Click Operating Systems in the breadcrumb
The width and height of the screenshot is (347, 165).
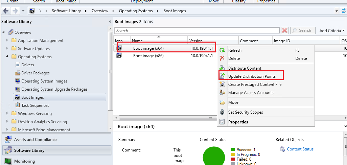coord(136,10)
